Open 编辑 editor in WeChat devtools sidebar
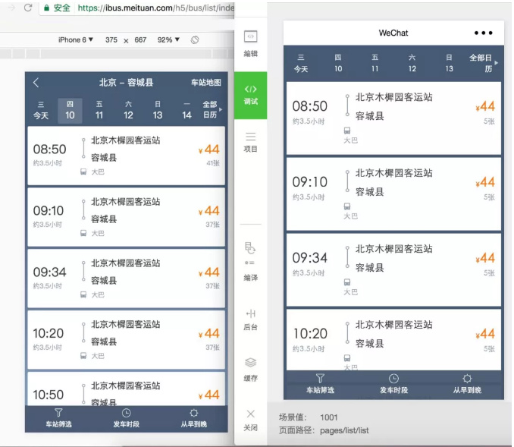The height and width of the screenshot is (447, 514). click(x=250, y=43)
